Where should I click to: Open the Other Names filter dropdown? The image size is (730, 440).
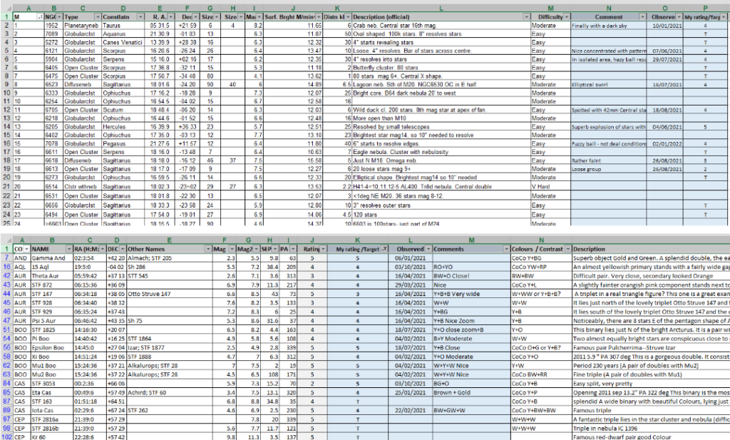pyautogui.click(x=208, y=249)
